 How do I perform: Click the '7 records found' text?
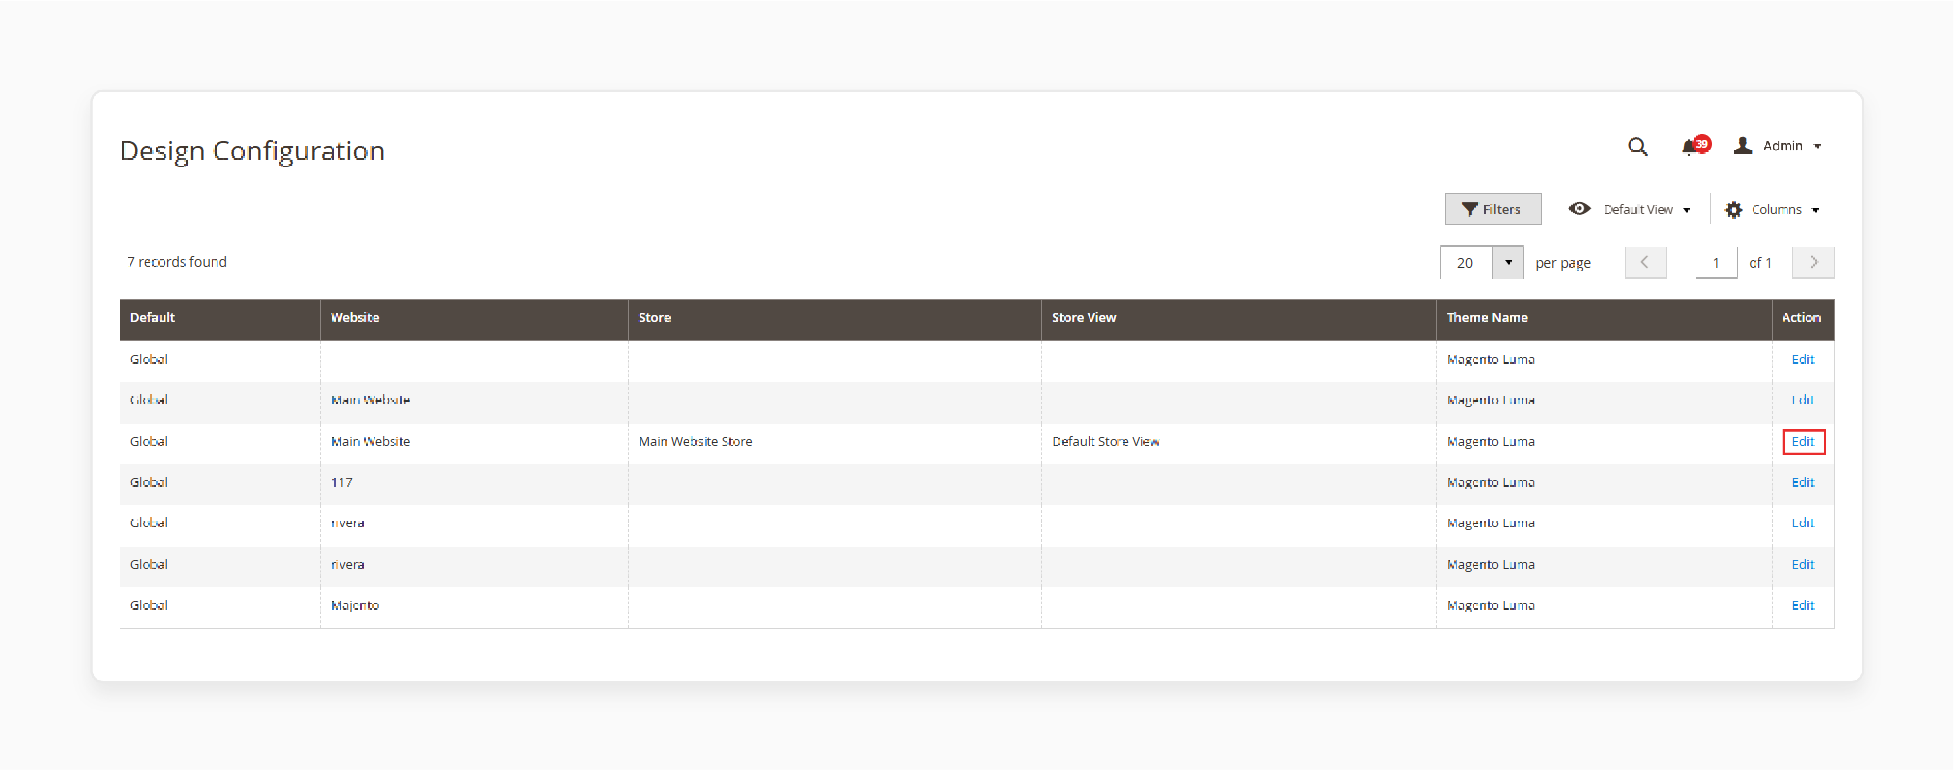(x=177, y=262)
